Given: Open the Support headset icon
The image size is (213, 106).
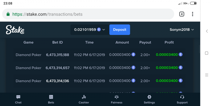Looking at the screenshot, I should [x=182, y=97].
